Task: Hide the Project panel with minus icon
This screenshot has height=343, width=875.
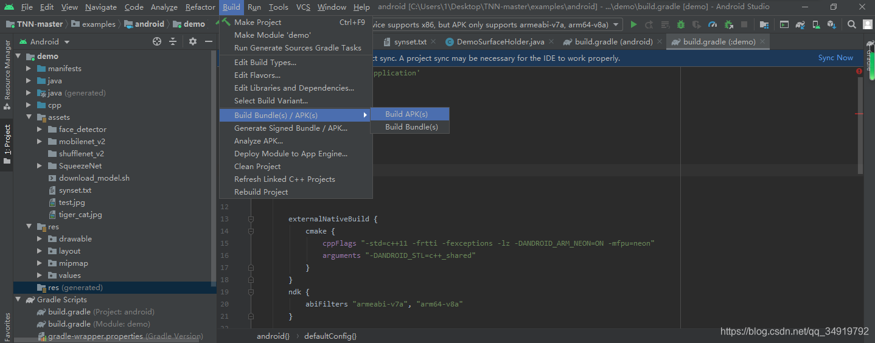Action: click(209, 41)
